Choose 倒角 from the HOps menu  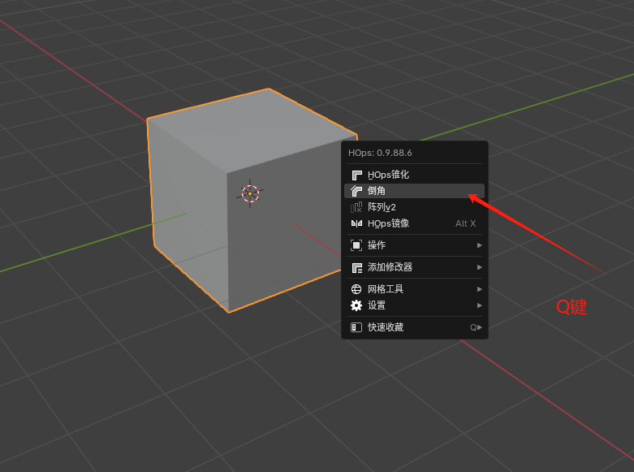coord(415,191)
